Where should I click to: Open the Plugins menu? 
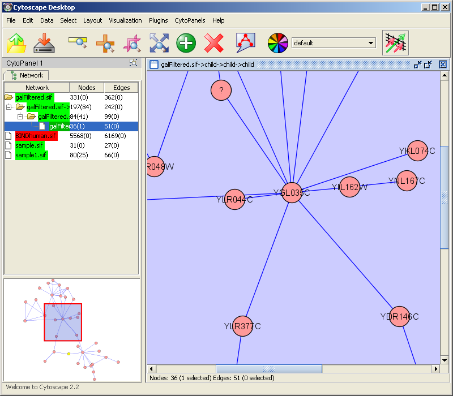pyautogui.click(x=159, y=20)
